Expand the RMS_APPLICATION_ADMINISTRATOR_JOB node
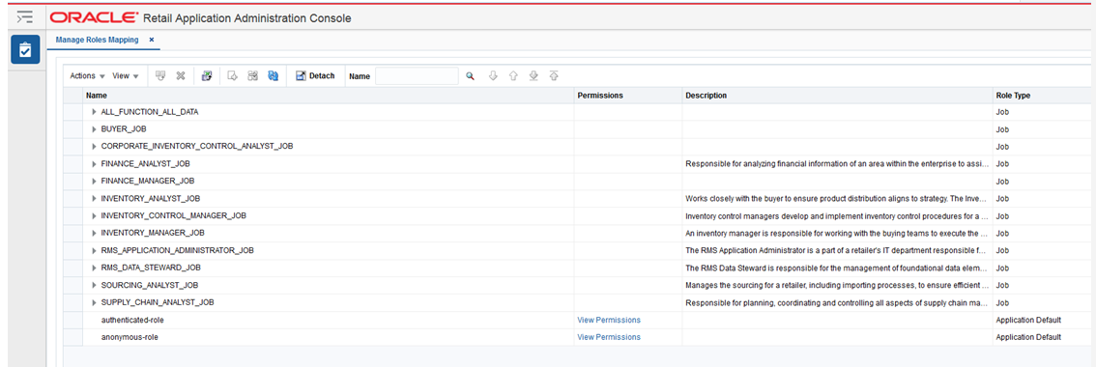Screen dimensions: 1096x367 tap(94, 250)
